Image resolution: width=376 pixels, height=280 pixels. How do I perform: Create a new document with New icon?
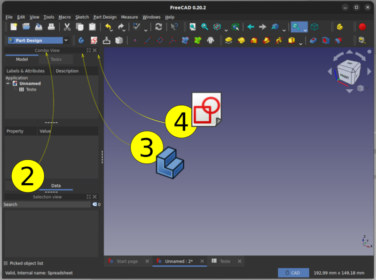coord(14,27)
